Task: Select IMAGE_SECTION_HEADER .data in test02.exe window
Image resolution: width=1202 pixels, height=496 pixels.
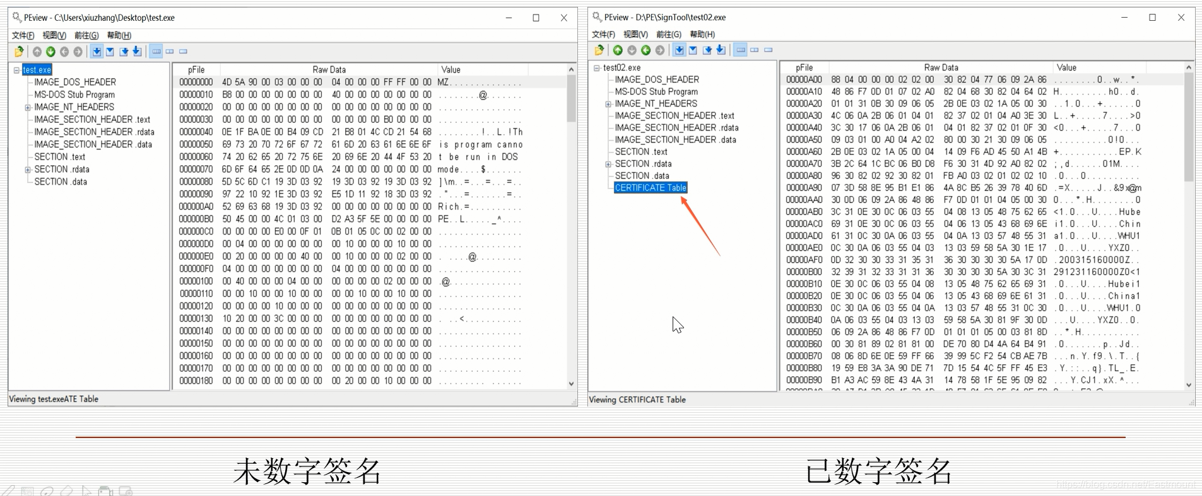Action: (x=675, y=139)
